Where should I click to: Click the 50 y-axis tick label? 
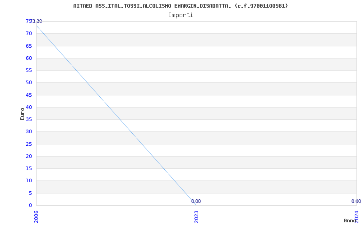pos(29,82)
